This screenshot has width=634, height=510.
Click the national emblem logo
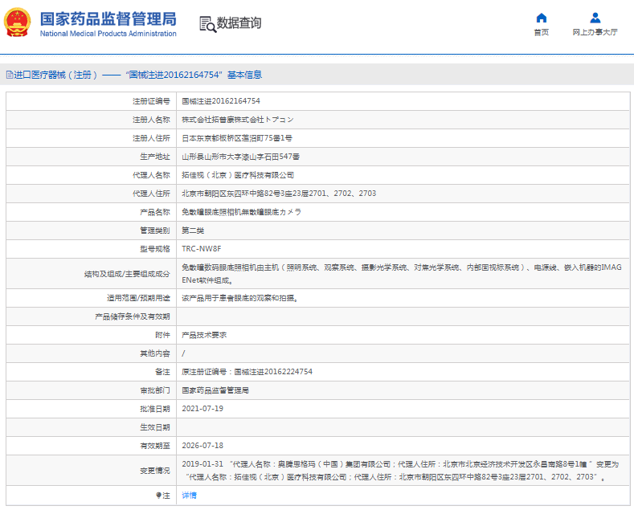(x=18, y=22)
